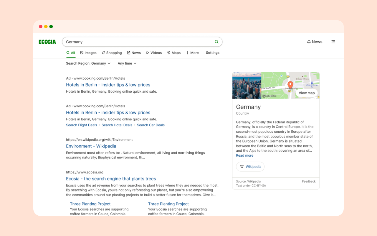377x236 pixels.
Task: Click the magnifier search icon in search bar
Action: tap(216, 42)
